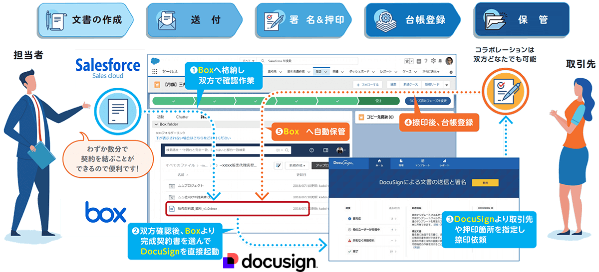Open the DocuSign テンプレート tab
This screenshot has width=599, height=272.
point(423,163)
